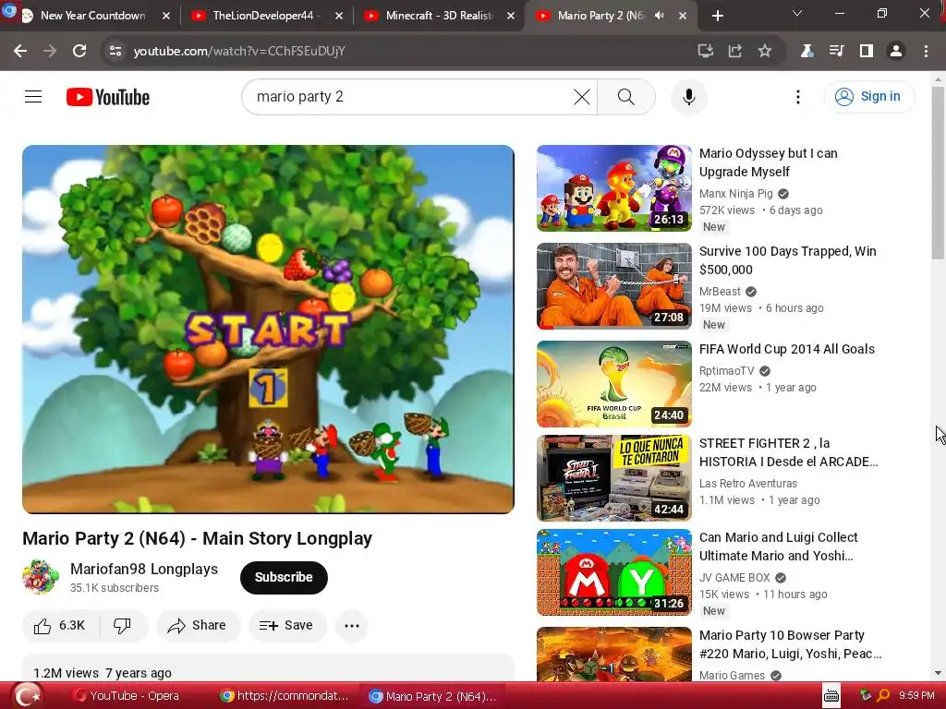Open STREET FIGHTER 2 la HISTORIA video title
946x709 pixels.
point(788,452)
